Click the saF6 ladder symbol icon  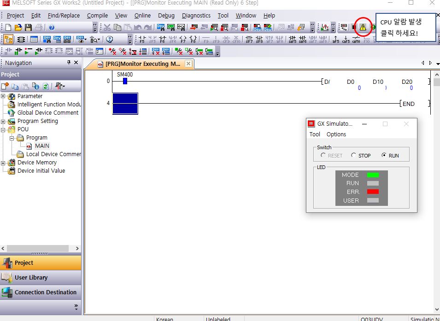[303, 39]
